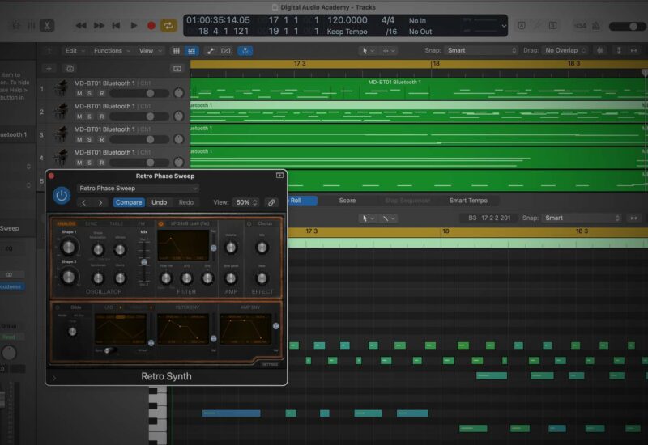Go to next preset with right arrow
Viewport: 648px width, 445px height.
[100, 203]
